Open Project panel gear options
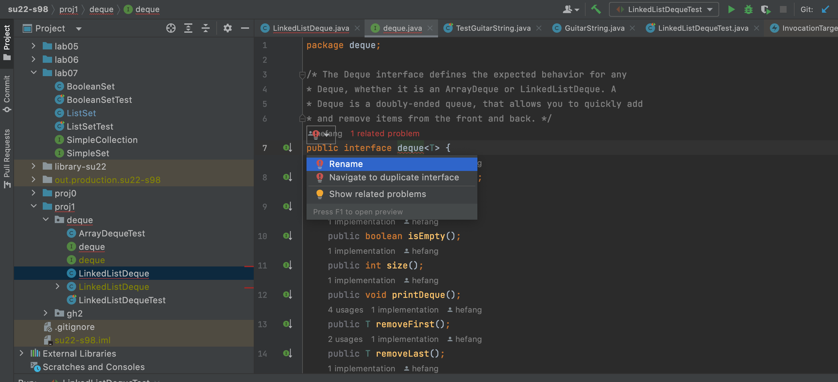This screenshot has width=838, height=382. [x=227, y=28]
